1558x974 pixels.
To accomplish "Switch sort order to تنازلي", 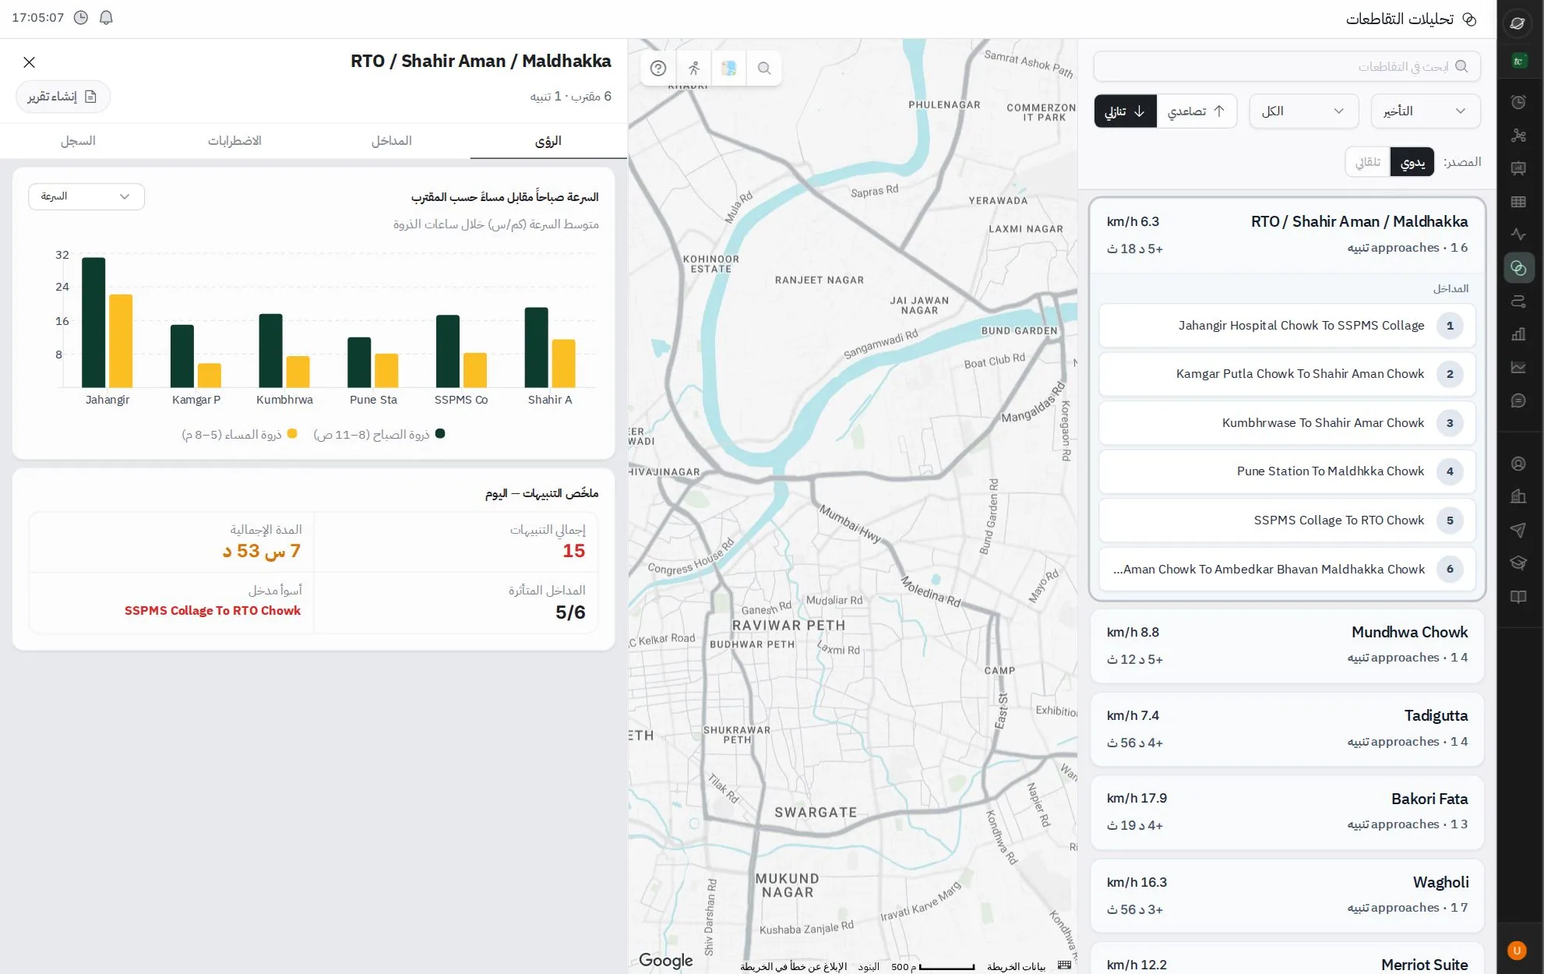I will click(1126, 111).
